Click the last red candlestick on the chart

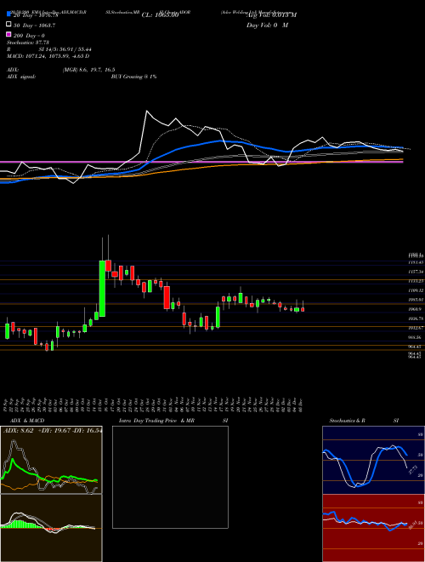[303, 309]
